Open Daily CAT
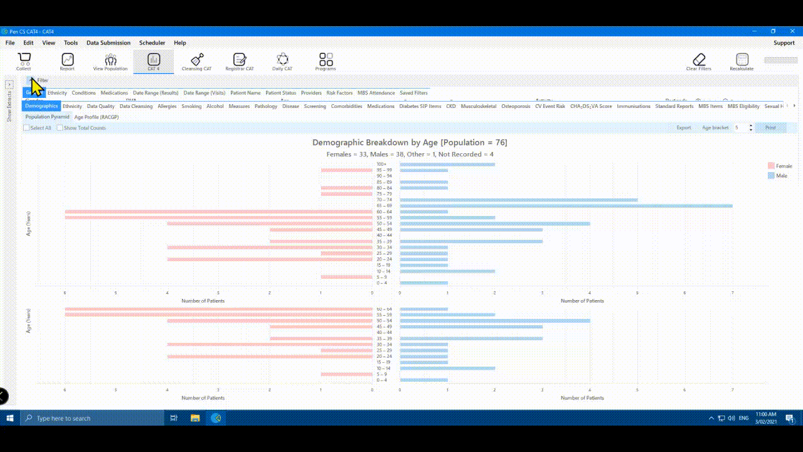The image size is (803, 452). point(282,62)
